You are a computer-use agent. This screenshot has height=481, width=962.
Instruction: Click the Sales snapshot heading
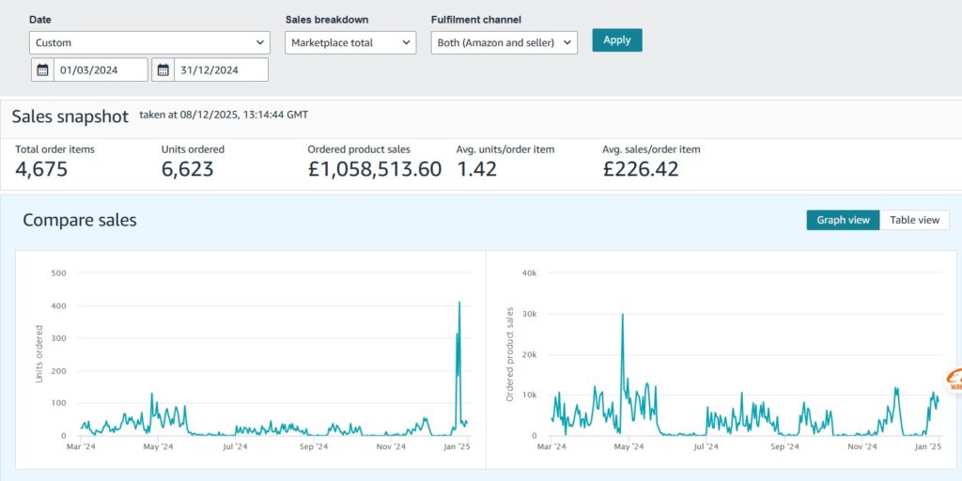click(70, 116)
